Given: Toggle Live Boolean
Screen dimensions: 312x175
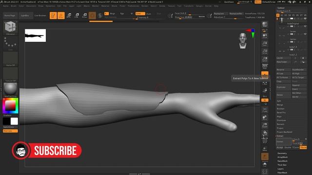Looking at the screenshot, I should click(40, 16).
